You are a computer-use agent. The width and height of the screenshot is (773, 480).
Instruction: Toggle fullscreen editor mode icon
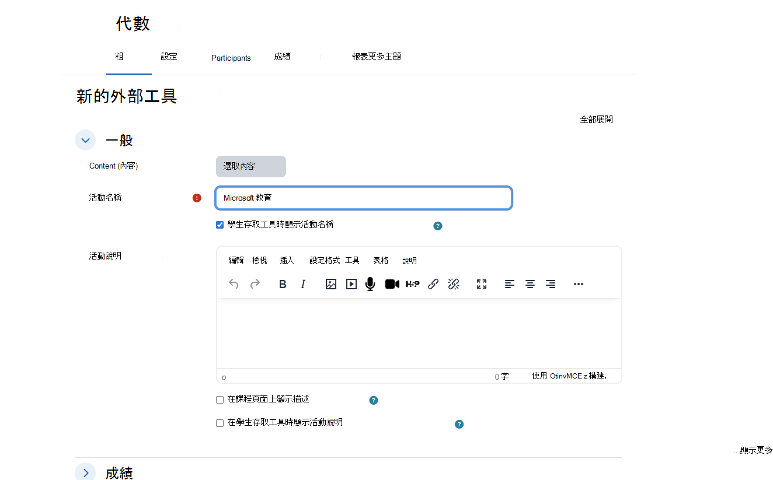[x=482, y=284]
